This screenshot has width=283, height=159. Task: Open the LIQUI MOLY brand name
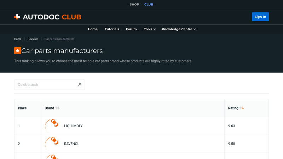(x=73, y=126)
